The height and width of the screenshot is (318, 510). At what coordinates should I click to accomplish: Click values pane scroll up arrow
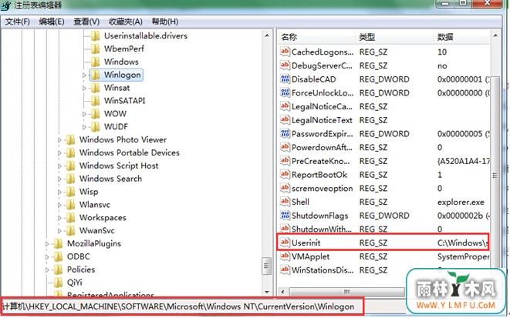pos(495,35)
